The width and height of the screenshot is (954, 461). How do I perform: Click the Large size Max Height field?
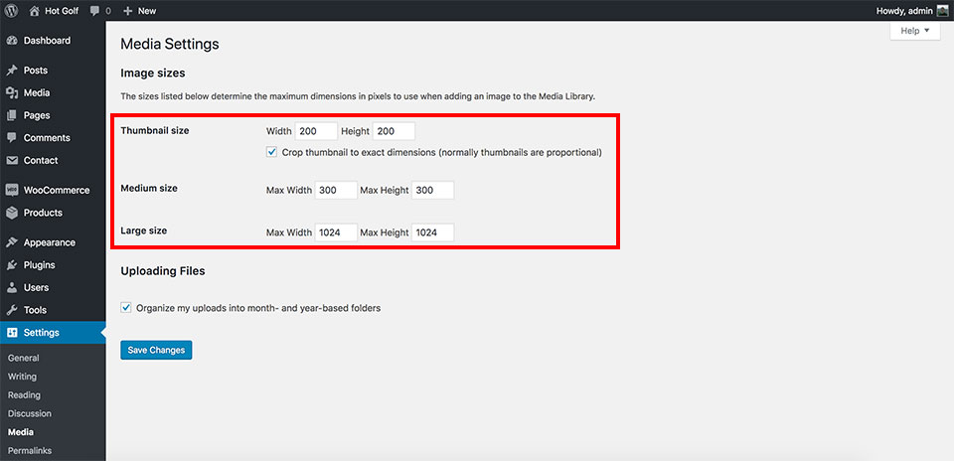click(432, 232)
